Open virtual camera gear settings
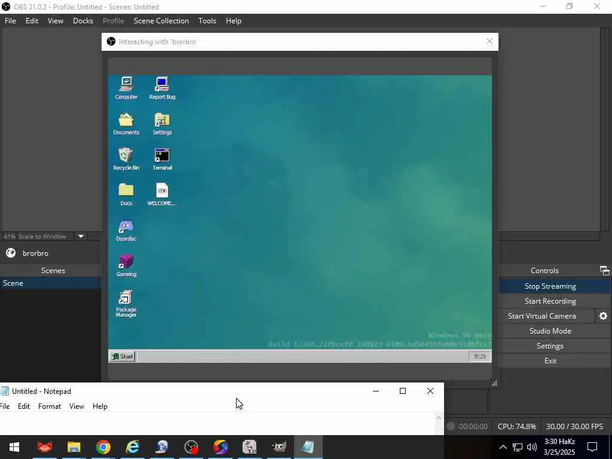The height and width of the screenshot is (459, 612). (x=603, y=316)
